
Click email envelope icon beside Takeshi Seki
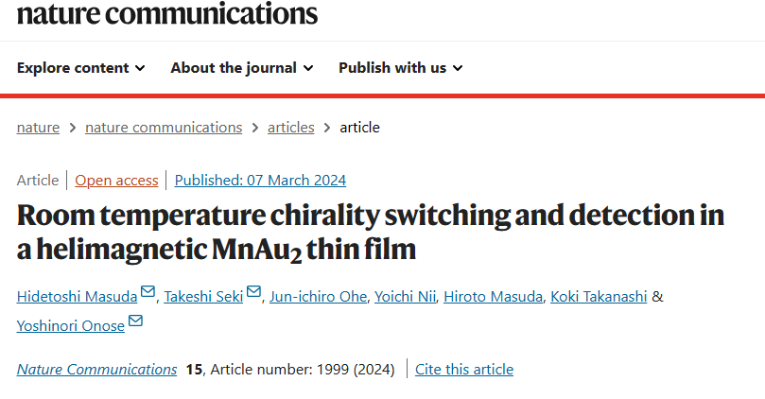click(x=253, y=291)
